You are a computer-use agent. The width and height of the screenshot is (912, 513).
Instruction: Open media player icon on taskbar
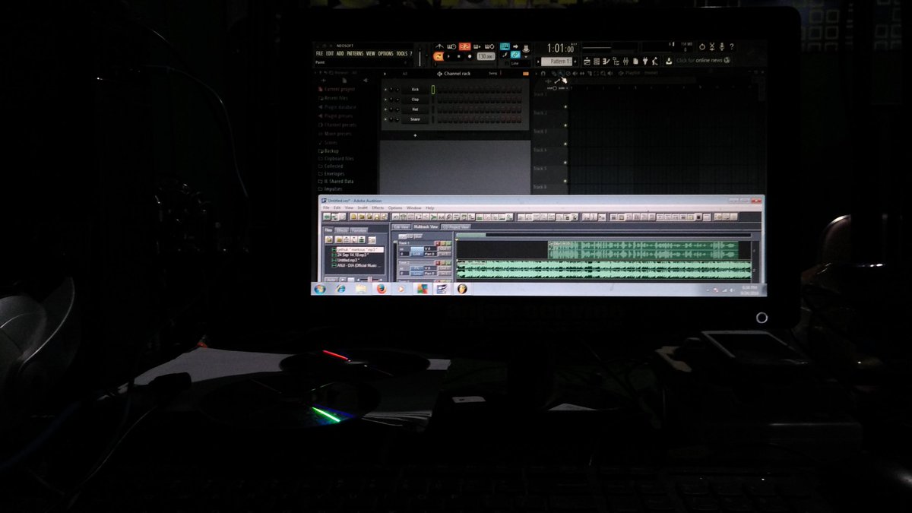point(401,289)
